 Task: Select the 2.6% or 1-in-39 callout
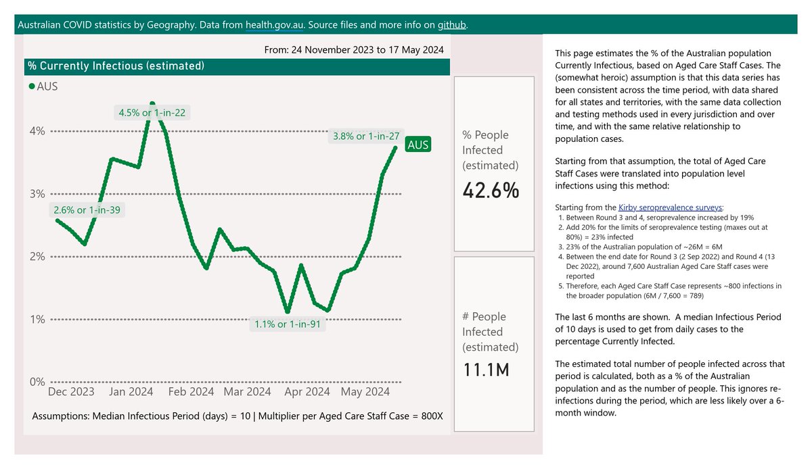coord(87,210)
